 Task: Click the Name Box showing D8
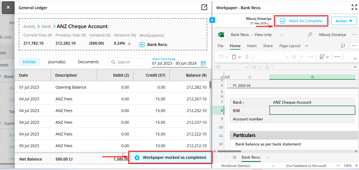232,67
